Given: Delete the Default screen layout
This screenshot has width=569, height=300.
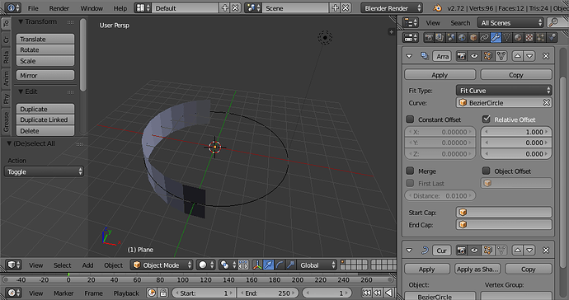Looking at the screenshot, I should pos(236,8).
